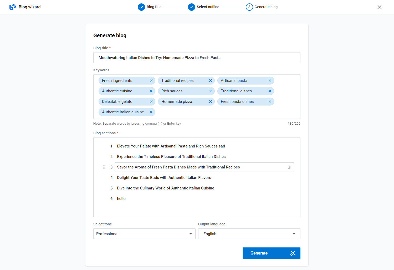Delete the Artisanal pasta keyword
This screenshot has height=270, width=394.
click(x=270, y=81)
